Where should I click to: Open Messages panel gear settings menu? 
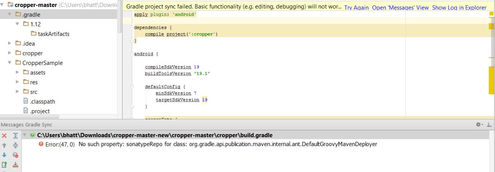click(x=479, y=124)
